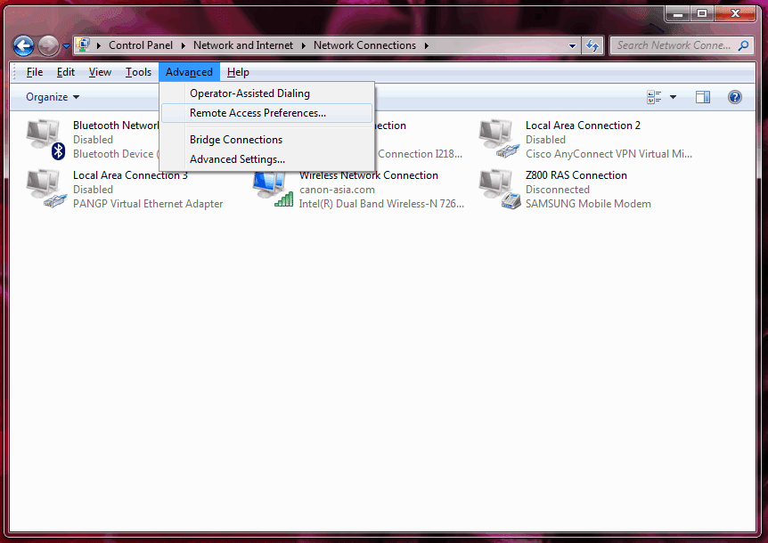Choose Operator-Assisted Dialing
Screen dimensions: 768x543
(266, 93)
